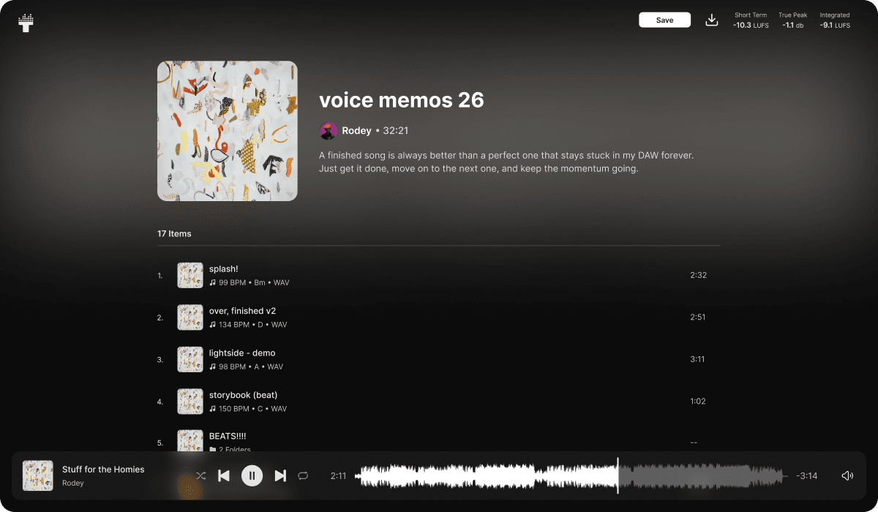Click 'Stuff for the Homies' now-playing title
This screenshot has height=512, width=878.
(103, 470)
